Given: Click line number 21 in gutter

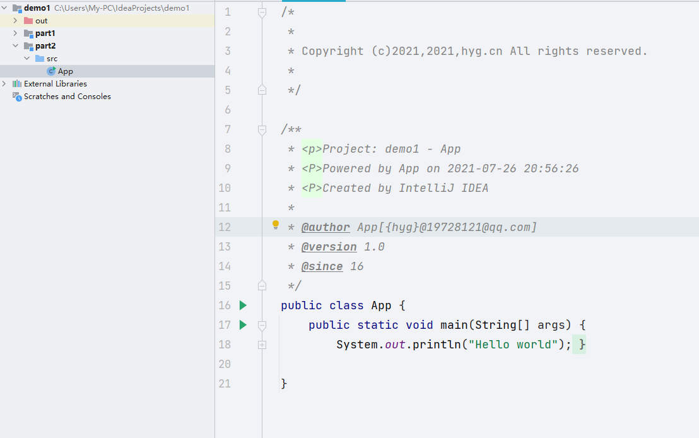Looking at the screenshot, I should point(225,384).
